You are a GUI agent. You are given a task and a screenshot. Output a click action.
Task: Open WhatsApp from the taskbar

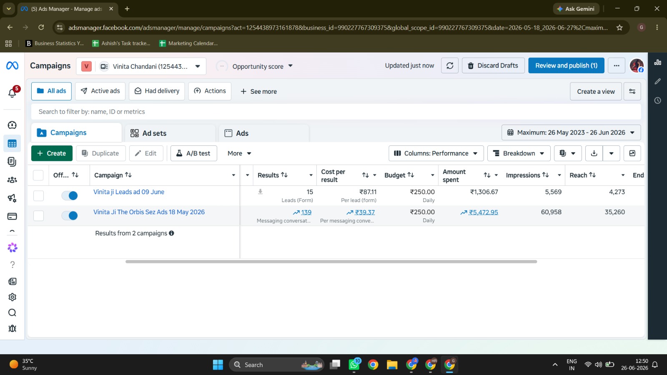tap(354, 365)
